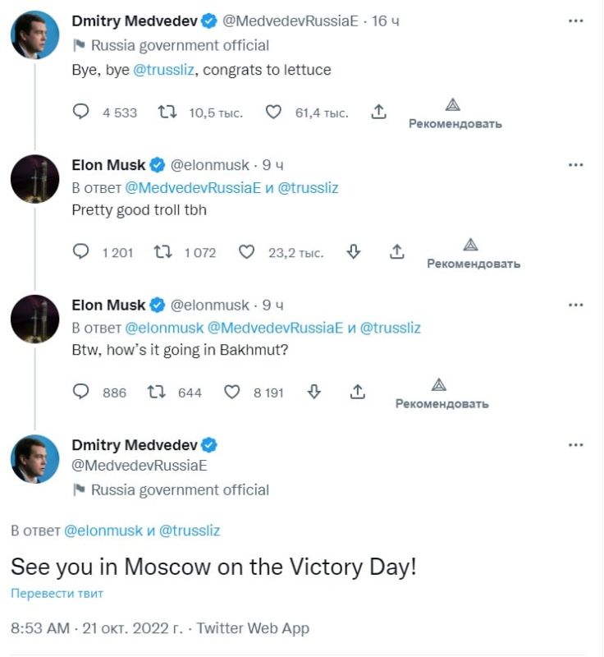Click the 'Рекомендовать' warning triangle on first tweet

pos(451,106)
